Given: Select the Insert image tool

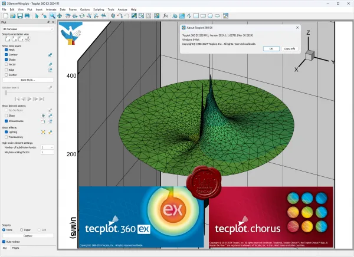Looking at the screenshot, I should [x=182, y=15].
